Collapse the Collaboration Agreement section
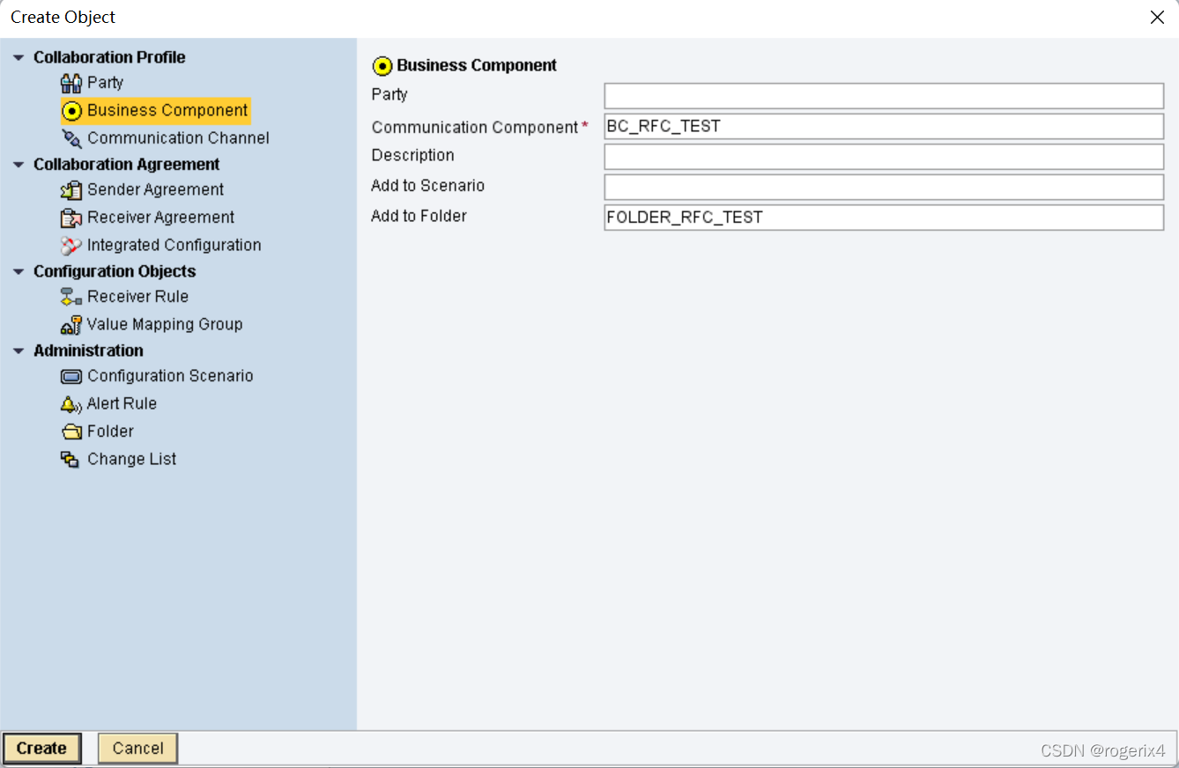Viewport: 1179px width, 768px height. [x=19, y=165]
